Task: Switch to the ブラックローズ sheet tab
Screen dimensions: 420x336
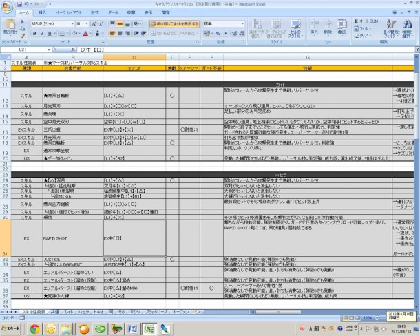Action: [156, 312]
